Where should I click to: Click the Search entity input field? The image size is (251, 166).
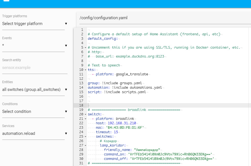[35, 68]
